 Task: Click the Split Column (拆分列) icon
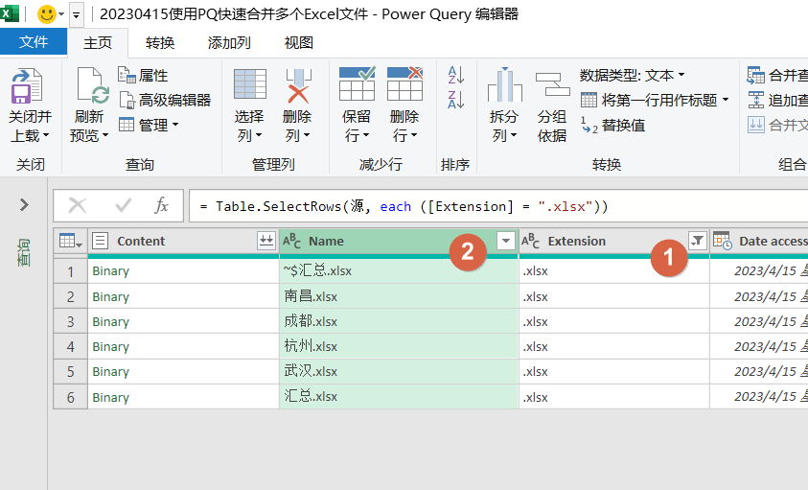(504, 85)
